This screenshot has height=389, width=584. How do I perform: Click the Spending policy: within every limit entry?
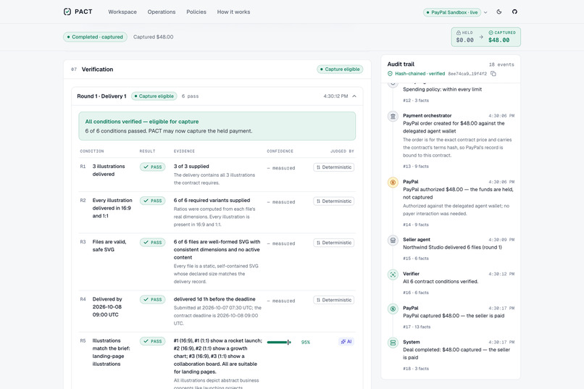(442, 89)
